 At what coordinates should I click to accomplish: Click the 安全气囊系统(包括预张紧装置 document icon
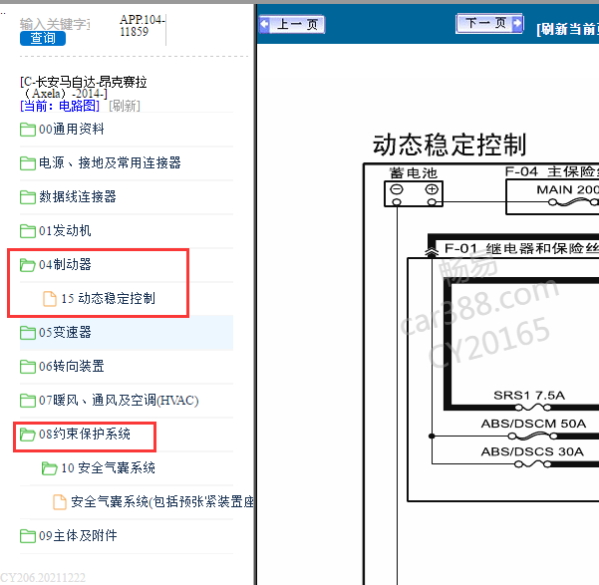pyautogui.click(x=60, y=502)
